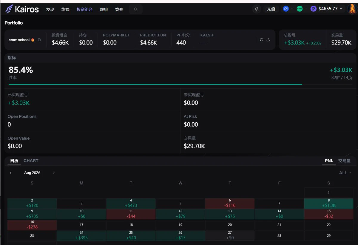Open the Aug 13 cell showing +$75
358x245 pixels.
(x=230, y=214)
